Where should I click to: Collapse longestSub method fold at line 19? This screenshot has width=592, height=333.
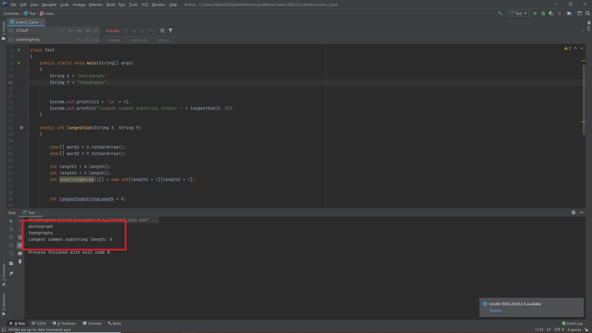[x=28, y=134]
